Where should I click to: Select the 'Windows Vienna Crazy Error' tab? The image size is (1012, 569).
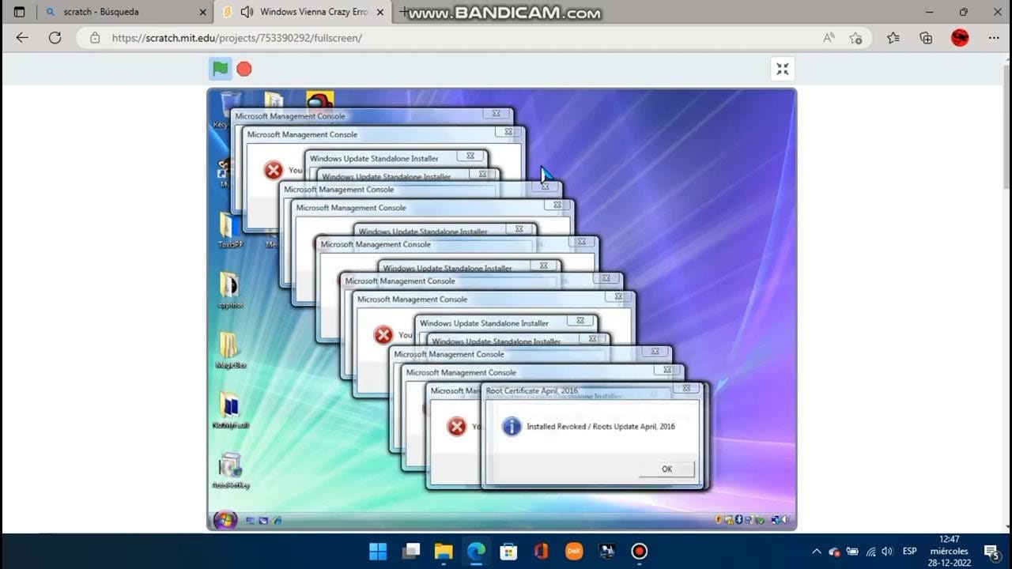[304, 12]
